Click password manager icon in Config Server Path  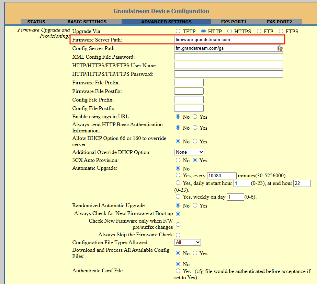pyautogui.click(x=280, y=48)
